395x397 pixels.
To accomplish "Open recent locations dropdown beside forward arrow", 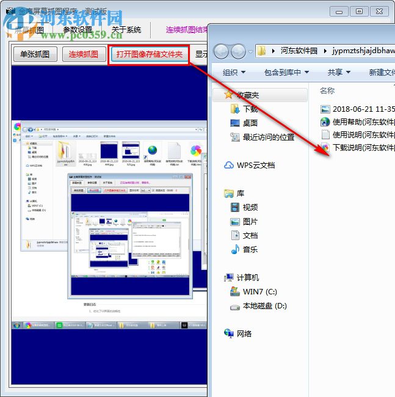I will click(250, 52).
